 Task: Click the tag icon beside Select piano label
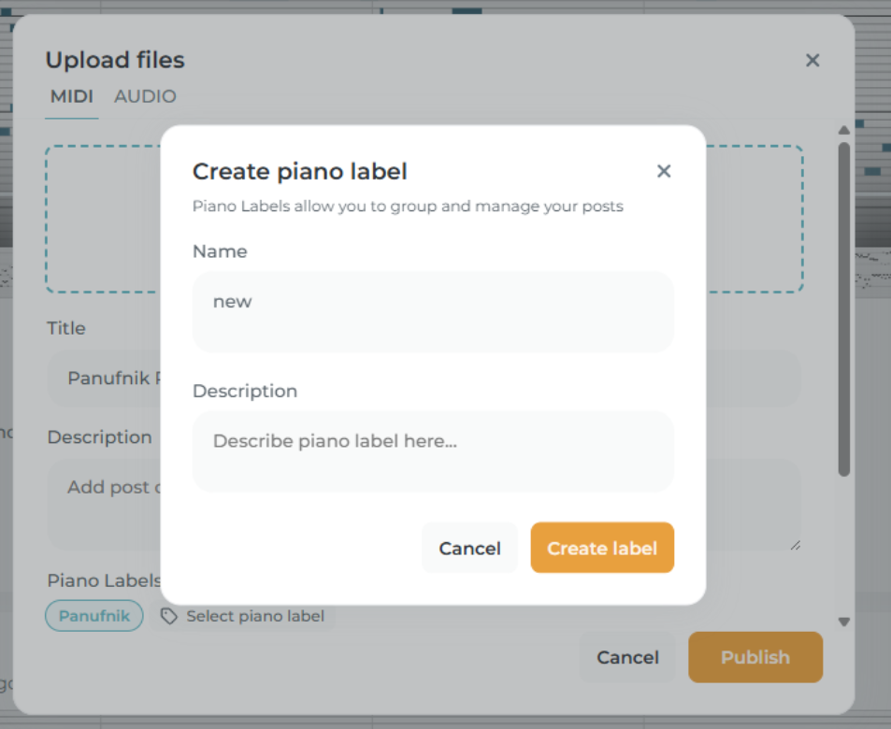pyautogui.click(x=169, y=616)
